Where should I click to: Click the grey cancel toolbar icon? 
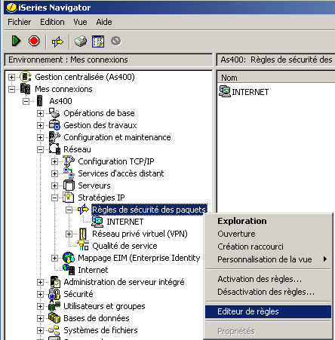pos(115,41)
